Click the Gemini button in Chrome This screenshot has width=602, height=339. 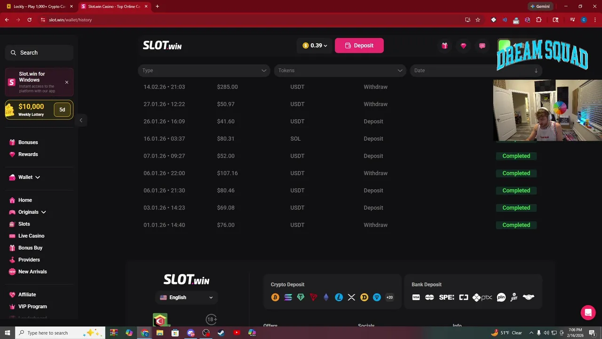point(540,7)
